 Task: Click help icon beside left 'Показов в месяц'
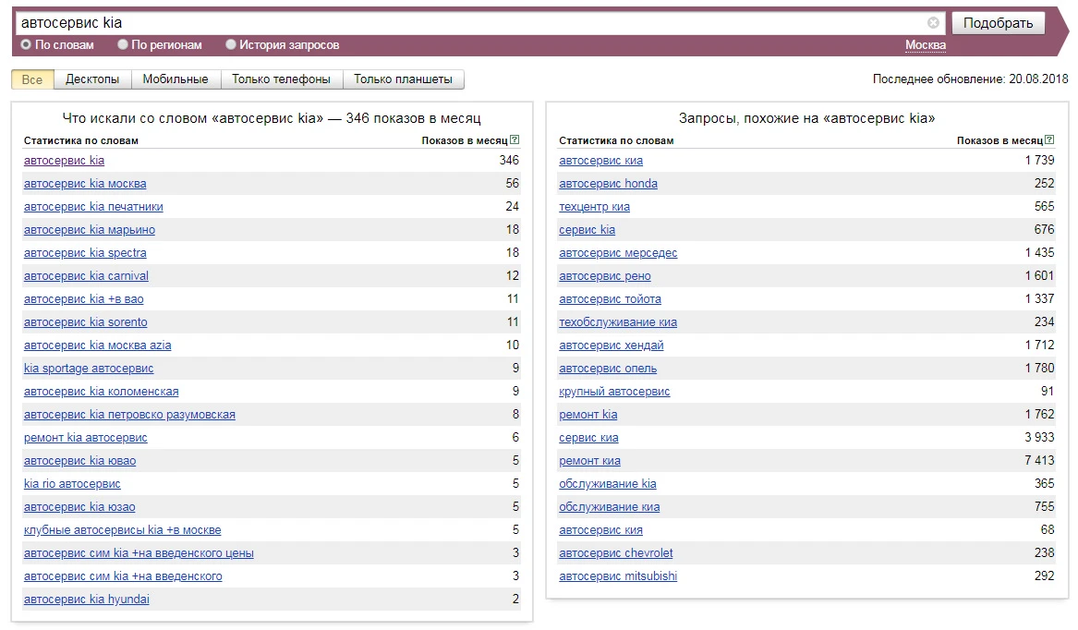[x=515, y=140]
